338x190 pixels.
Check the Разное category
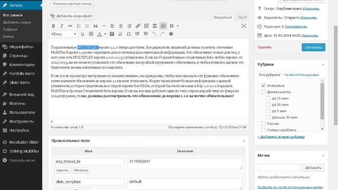[x=263, y=123]
